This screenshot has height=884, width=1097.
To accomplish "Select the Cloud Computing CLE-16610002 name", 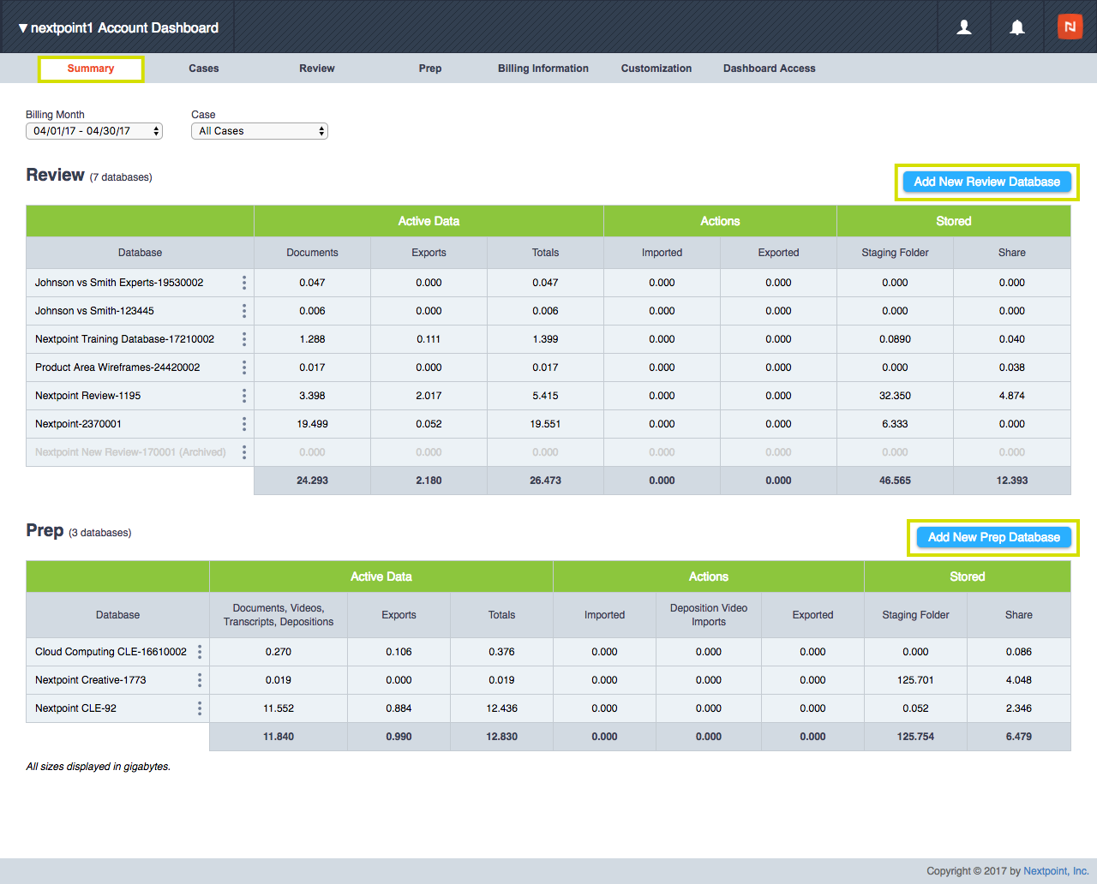I will [x=111, y=652].
